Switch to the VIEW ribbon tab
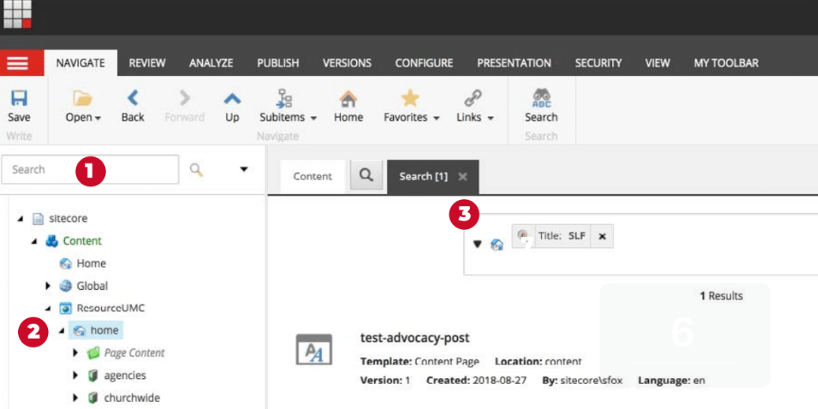Screen dimensions: 818x409 click(657, 63)
